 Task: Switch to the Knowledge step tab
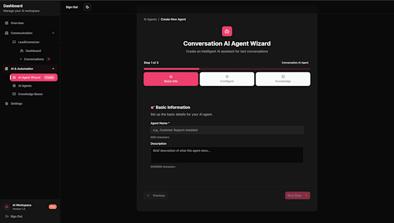[283, 79]
